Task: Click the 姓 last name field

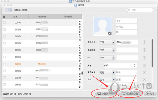Action: [x=126, y=32]
